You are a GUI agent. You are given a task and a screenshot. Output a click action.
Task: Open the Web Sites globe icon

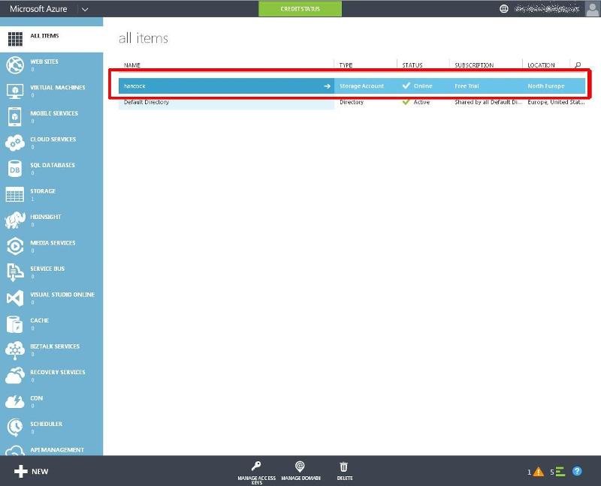[15, 64]
